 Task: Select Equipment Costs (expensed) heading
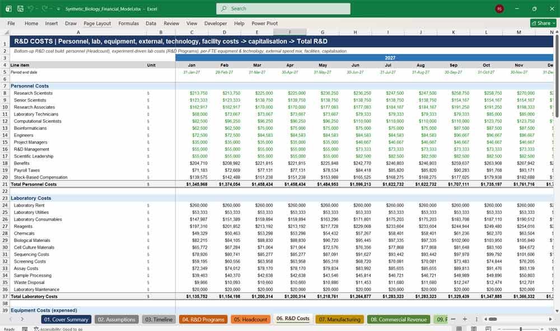pos(44,310)
